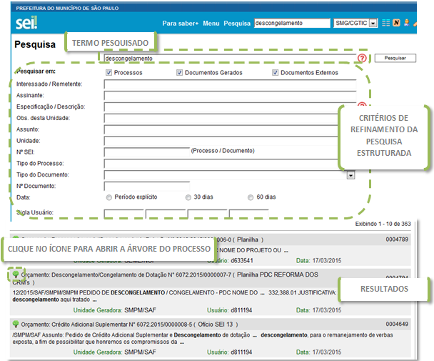Open the Novidades "N" icon

395,23
